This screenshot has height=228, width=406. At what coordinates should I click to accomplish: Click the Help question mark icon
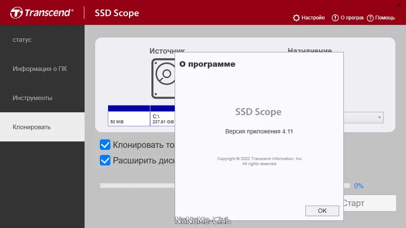click(370, 18)
